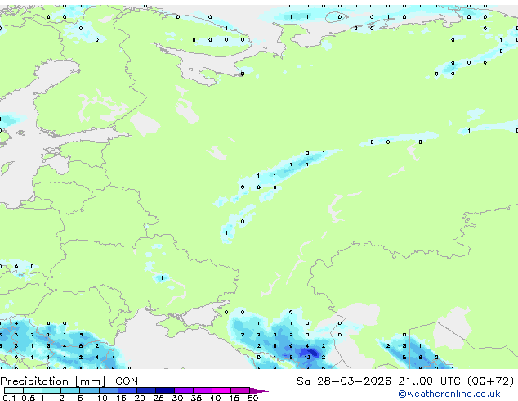Select the 30–35 mm purple legend swatch
Viewport: 518px width, 401px height.
(184, 390)
